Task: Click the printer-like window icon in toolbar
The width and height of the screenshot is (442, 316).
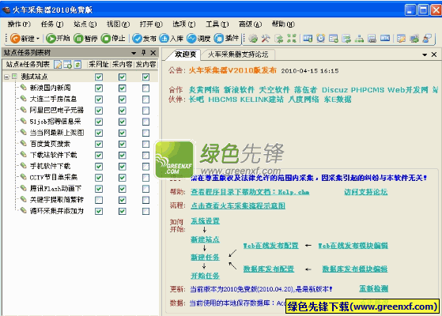Action: 372,38
